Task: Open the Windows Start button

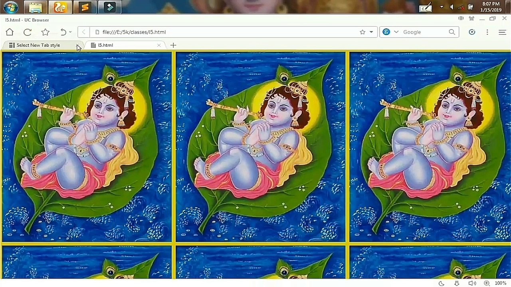Action: tap(11, 7)
